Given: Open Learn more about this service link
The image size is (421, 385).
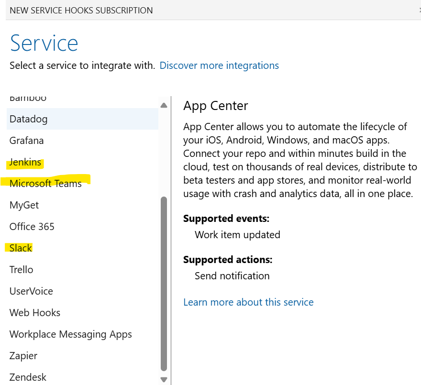Looking at the screenshot, I should (x=248, y=302).
